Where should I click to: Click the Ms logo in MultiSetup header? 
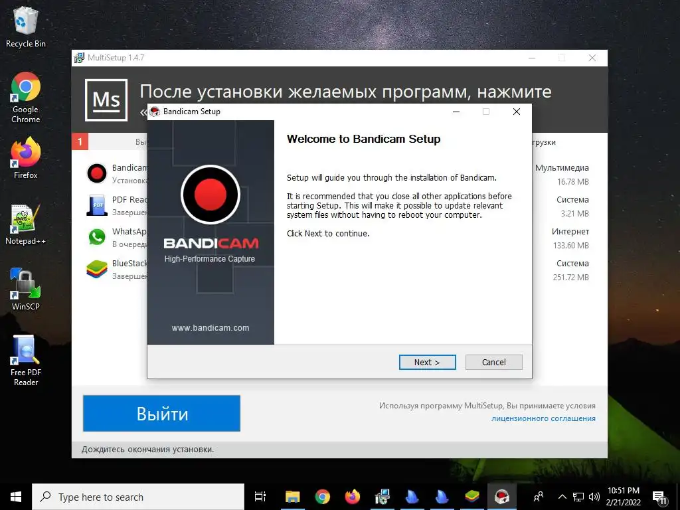(x=106, y=100)
